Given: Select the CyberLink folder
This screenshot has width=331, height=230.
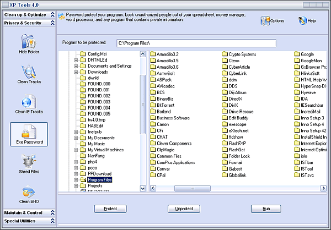Looking at the screenshot, I should (234, 73).
